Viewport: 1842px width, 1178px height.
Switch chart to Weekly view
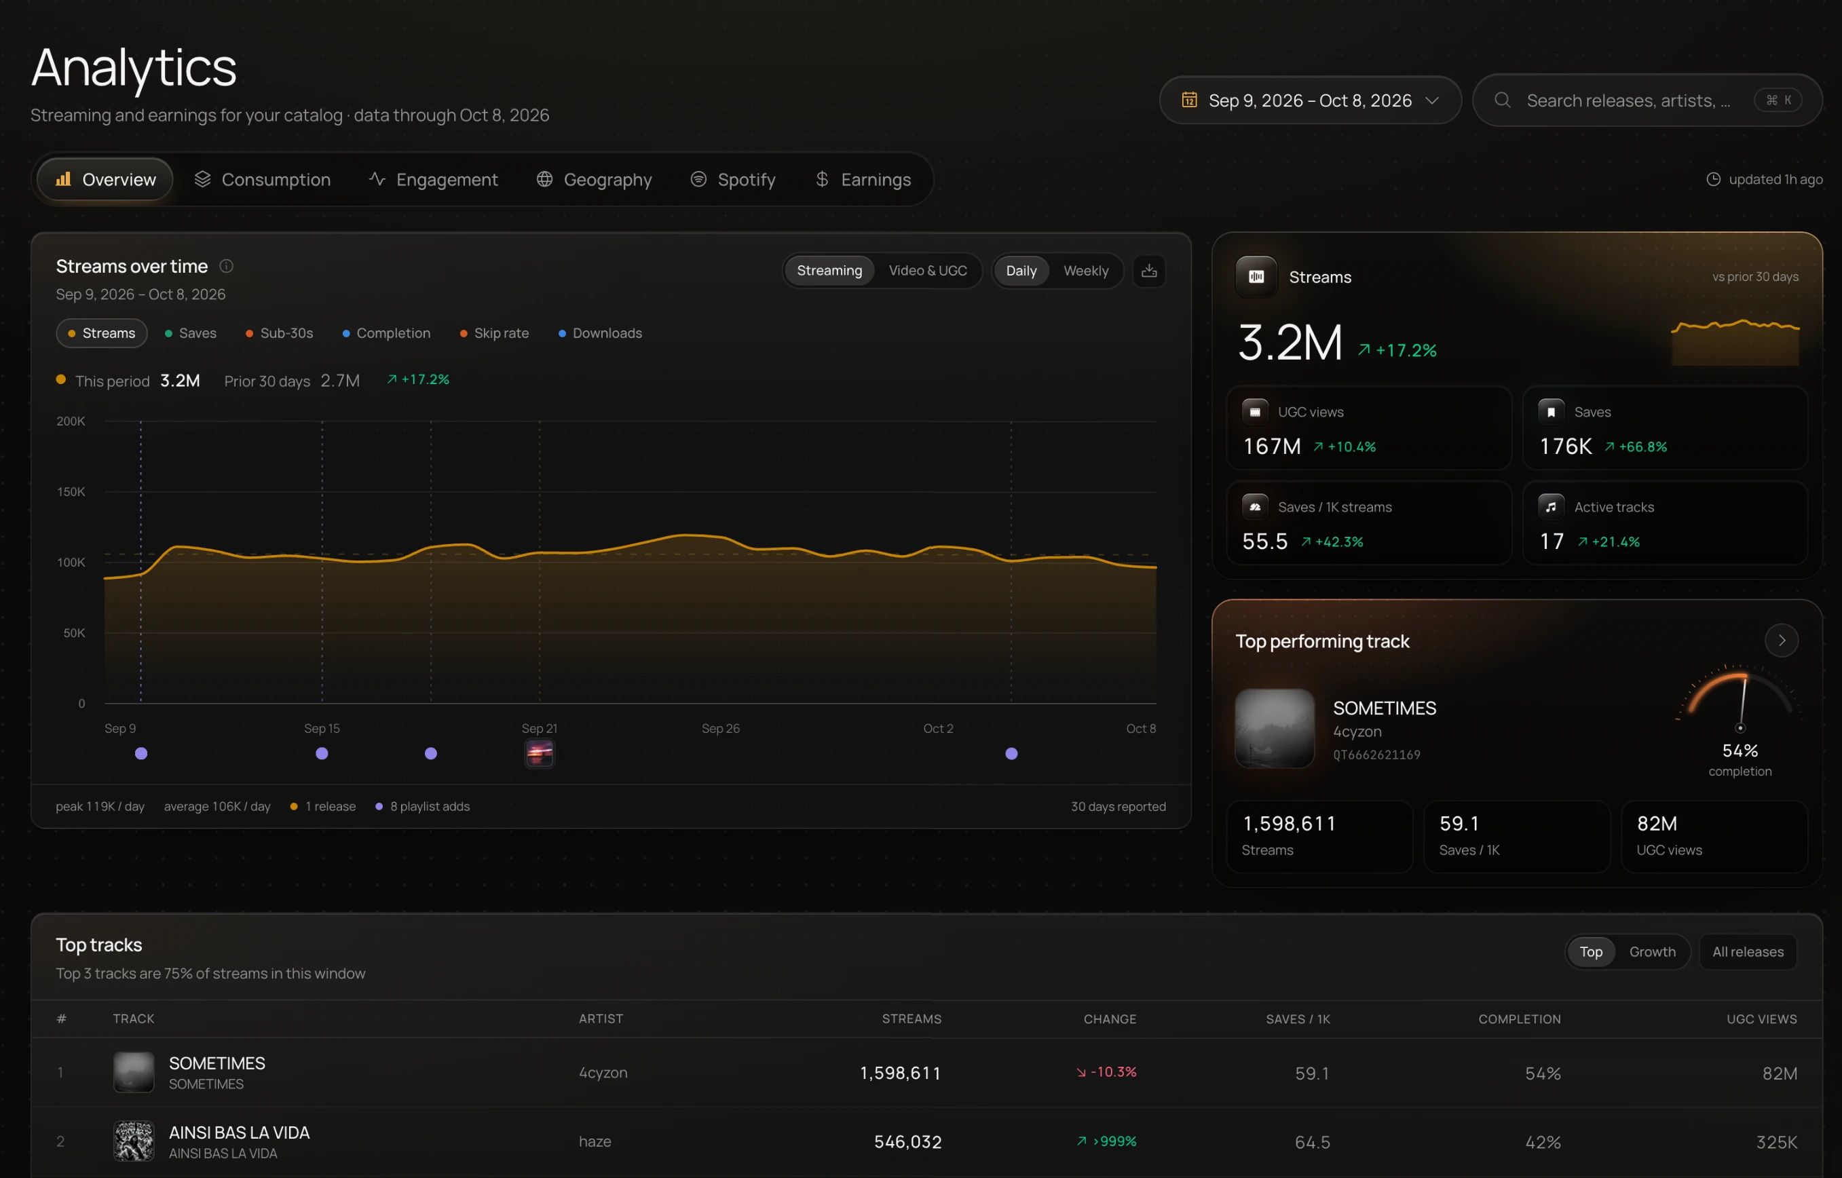click(1085, 271)
